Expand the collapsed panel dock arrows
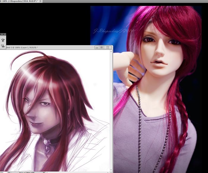 tap(2, 34)
